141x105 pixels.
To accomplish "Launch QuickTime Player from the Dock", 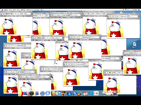I will pyautogui.click(x=91, y=94).
